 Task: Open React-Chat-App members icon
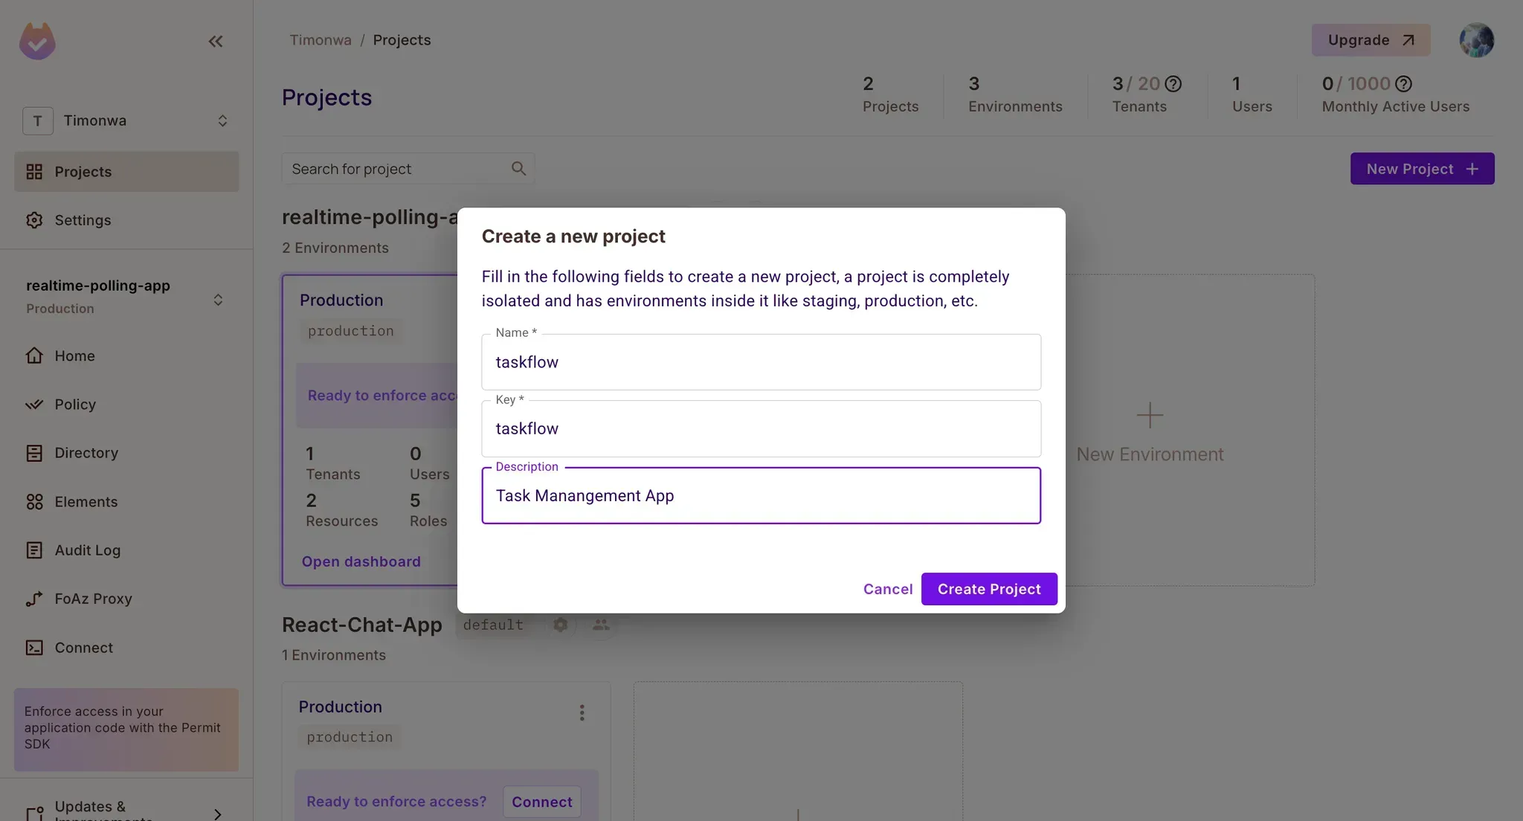point(601,625)
